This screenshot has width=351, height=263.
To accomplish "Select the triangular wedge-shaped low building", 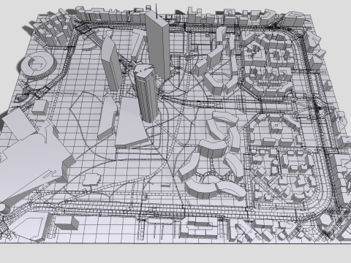I will (131, 123).
